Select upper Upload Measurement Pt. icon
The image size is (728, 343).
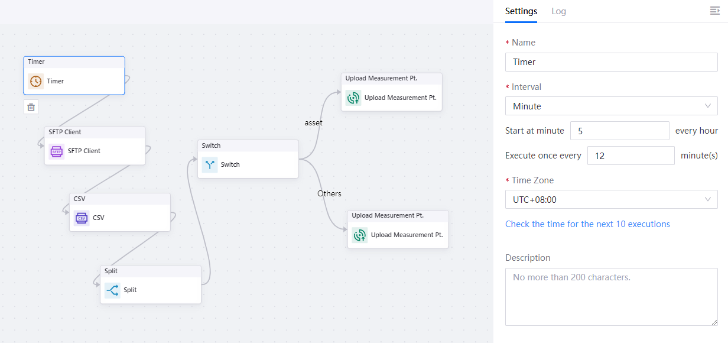[353, 98]
